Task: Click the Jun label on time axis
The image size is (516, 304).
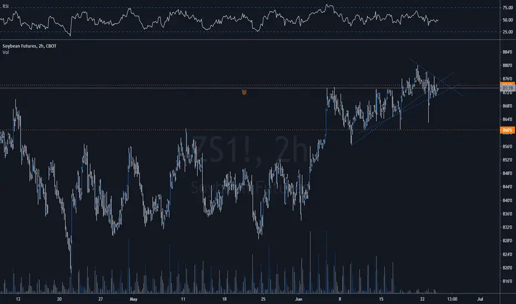Action: 298,299
